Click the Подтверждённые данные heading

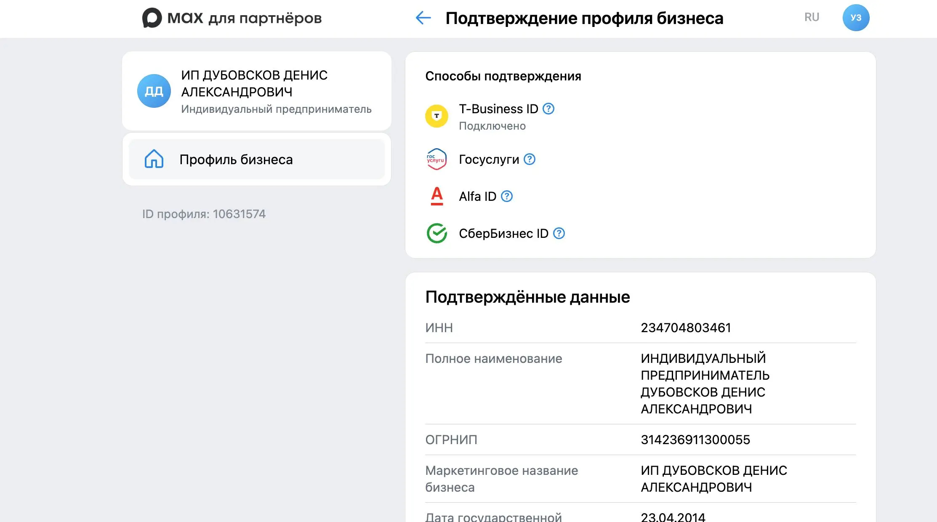[x=527, y=297]
